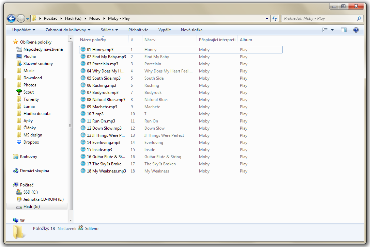Expand the arrow after Hadr (G:) breadcrumb
Image resolution: width=370 pixels, height=247 pixels.
(85, 18)
